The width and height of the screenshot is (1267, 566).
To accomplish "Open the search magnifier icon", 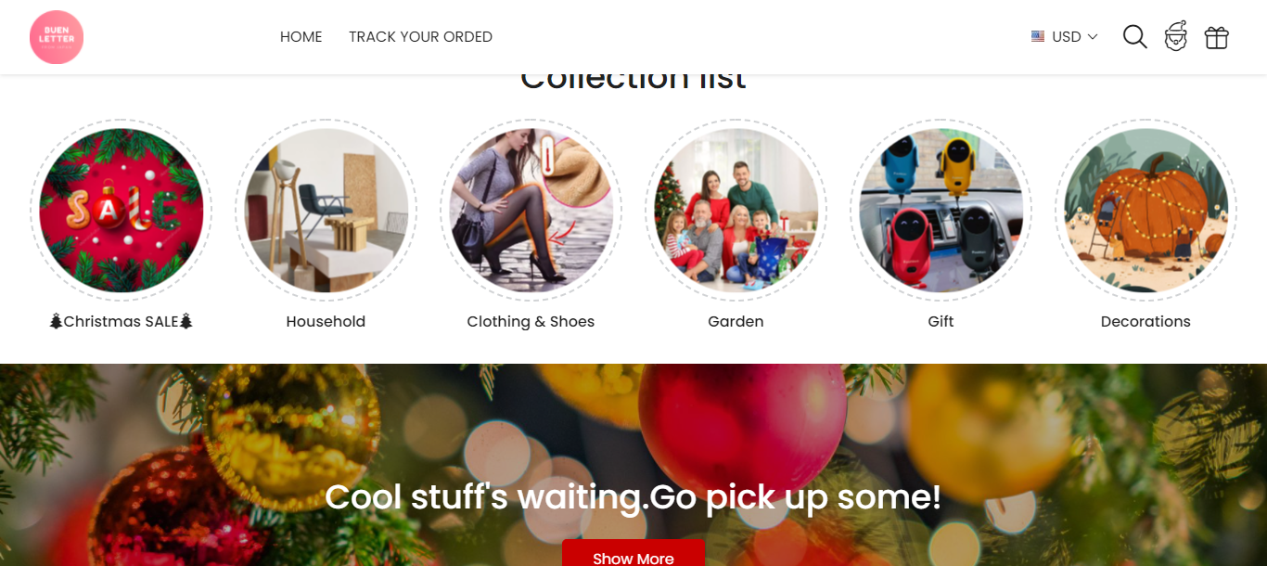I will coord(1135,37).
